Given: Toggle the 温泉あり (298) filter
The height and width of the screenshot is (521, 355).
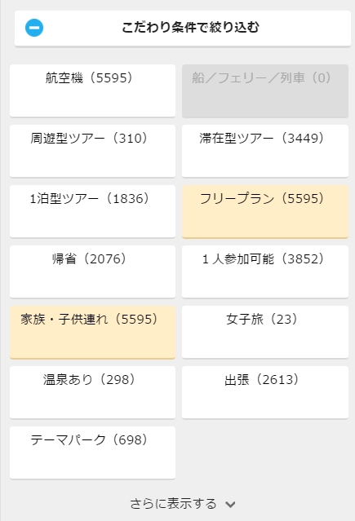Looking at the screenshot, I should 92,392.
